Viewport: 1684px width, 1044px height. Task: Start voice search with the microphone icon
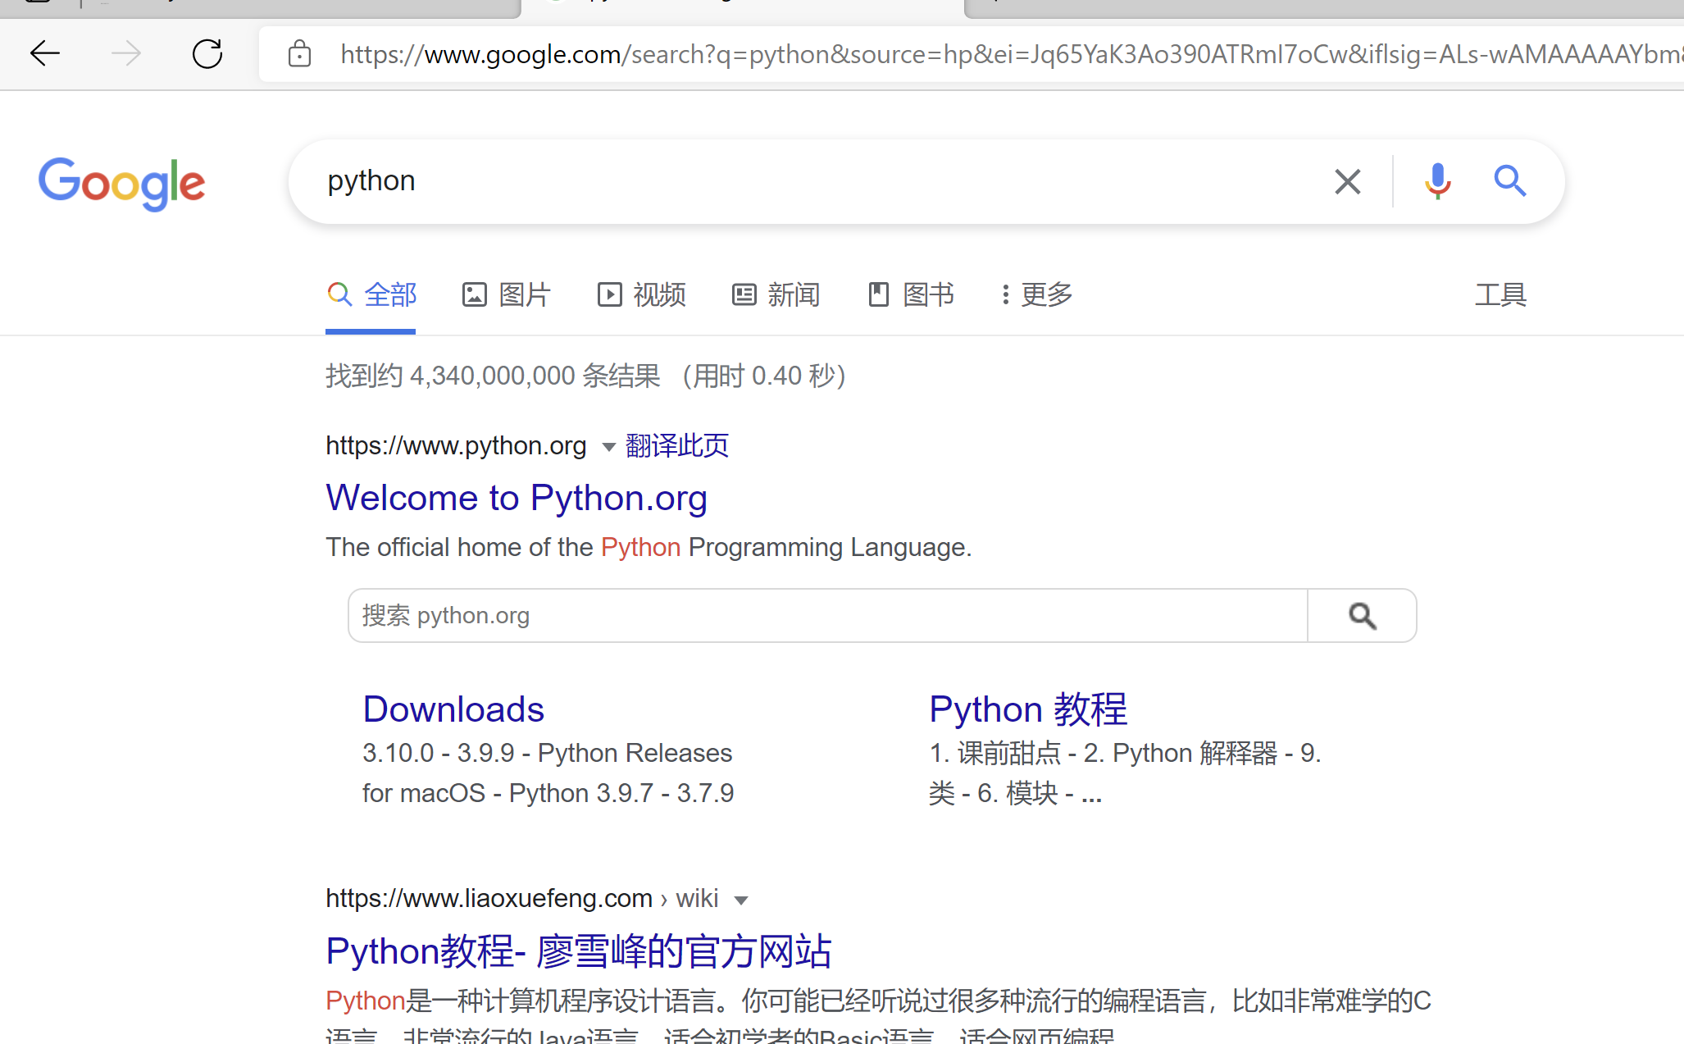coord(1437,181)
